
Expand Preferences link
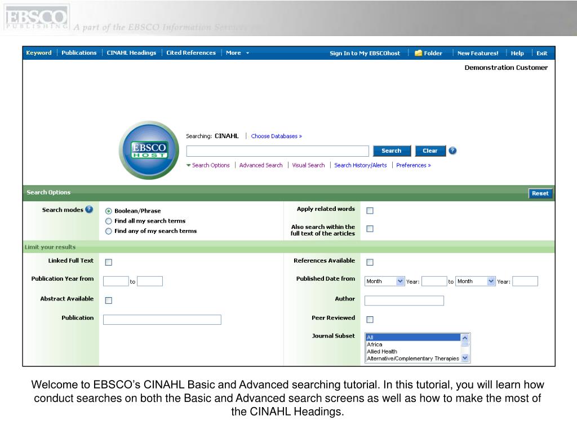tap(413, 165)
